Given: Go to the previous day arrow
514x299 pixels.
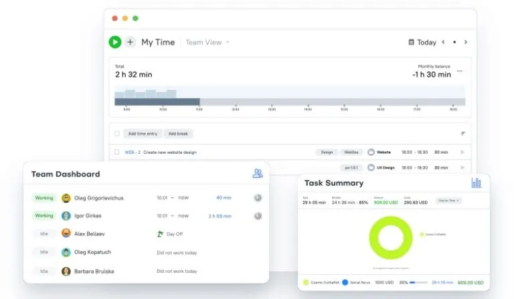Looking at the screenshot, I should point(443,42).
